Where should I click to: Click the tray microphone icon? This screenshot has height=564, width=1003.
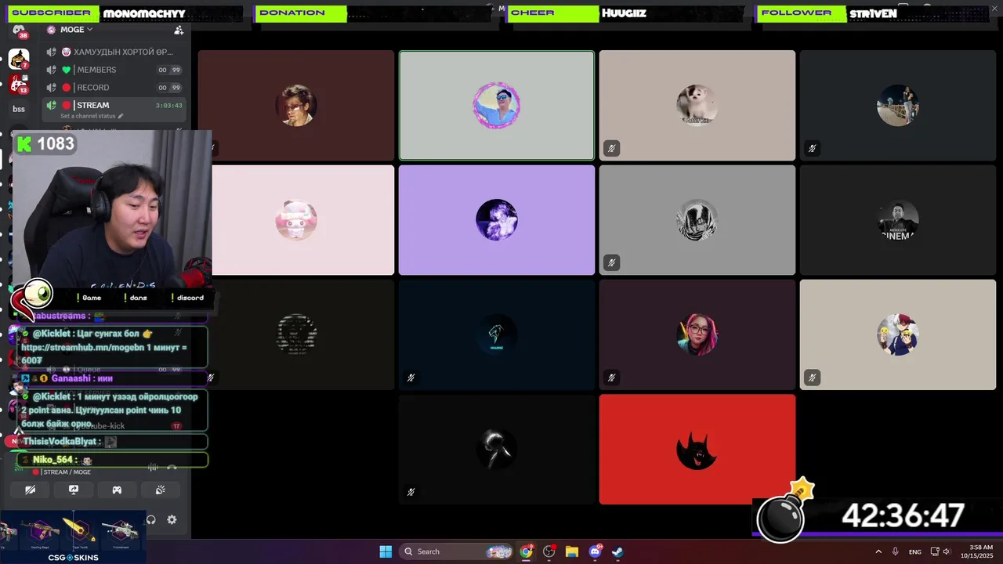click(896, 551)
